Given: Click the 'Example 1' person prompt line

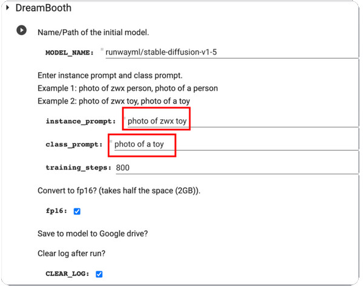Looking at the screenshot, I should pyautogui.click(x=128, y=88).
